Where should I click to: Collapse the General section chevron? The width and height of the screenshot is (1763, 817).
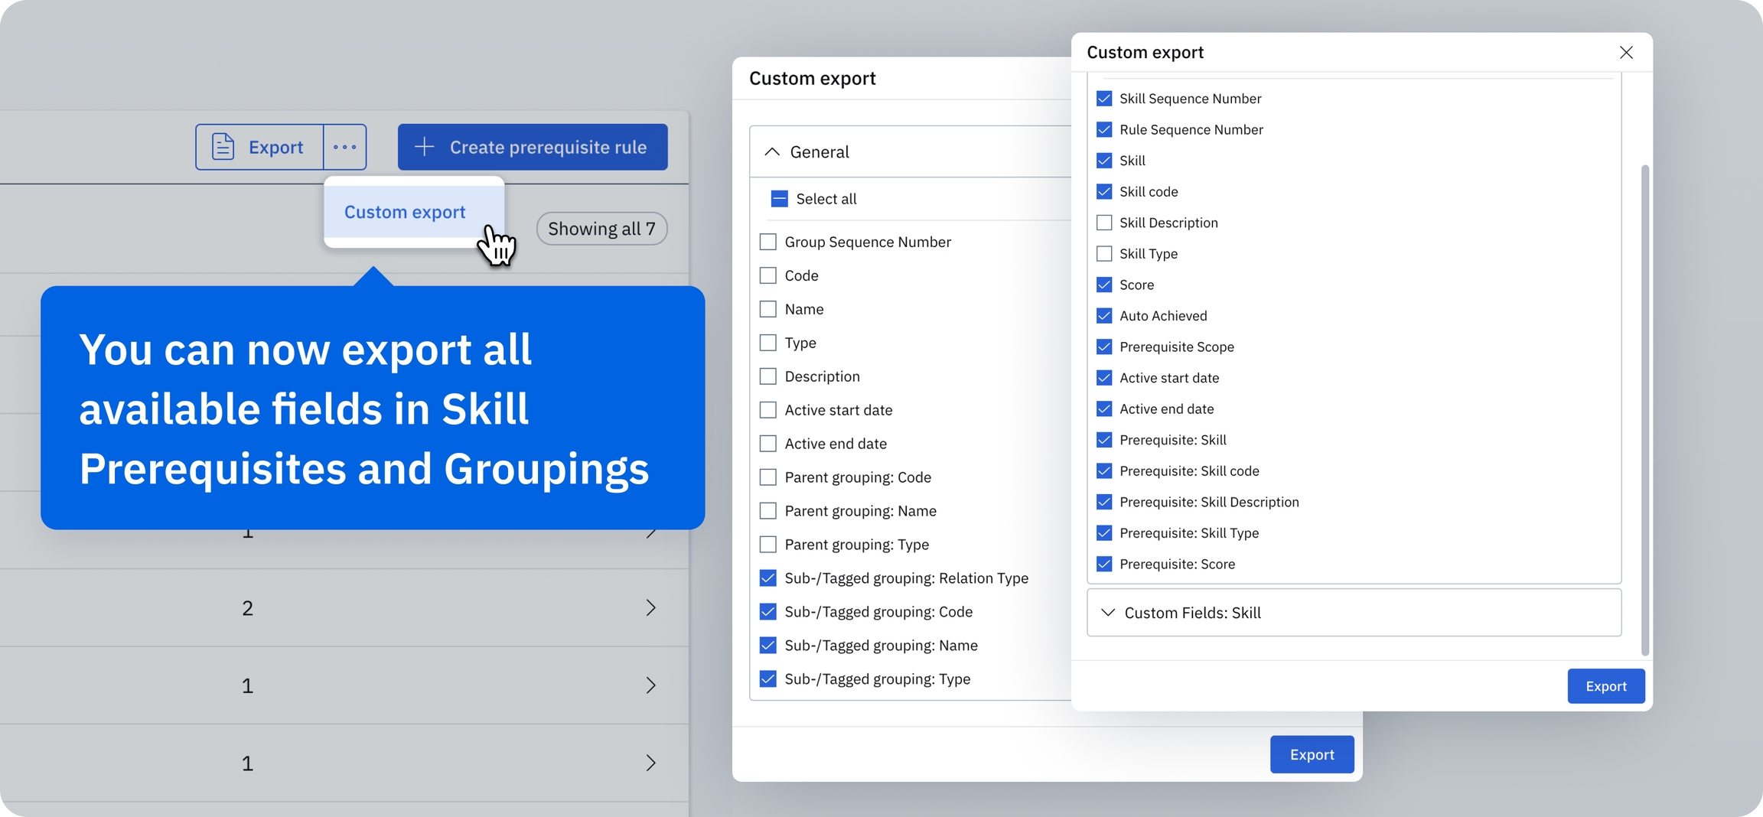point(772,151)
